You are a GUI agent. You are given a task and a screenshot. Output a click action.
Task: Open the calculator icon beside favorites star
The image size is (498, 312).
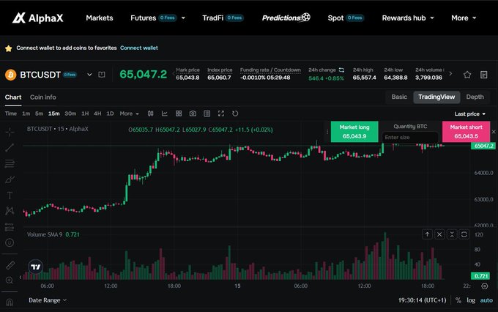483,75
